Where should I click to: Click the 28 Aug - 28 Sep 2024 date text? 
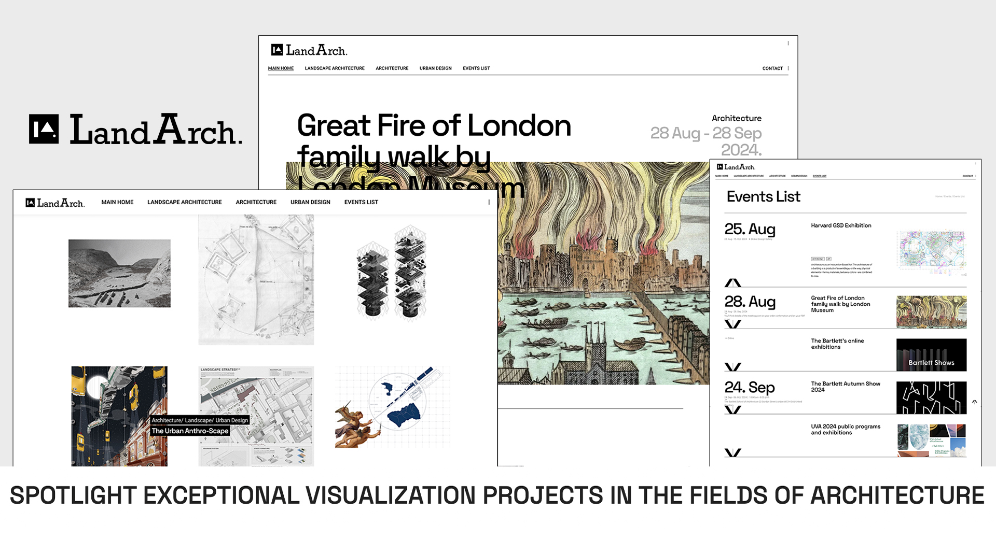[x=706, y=141]
